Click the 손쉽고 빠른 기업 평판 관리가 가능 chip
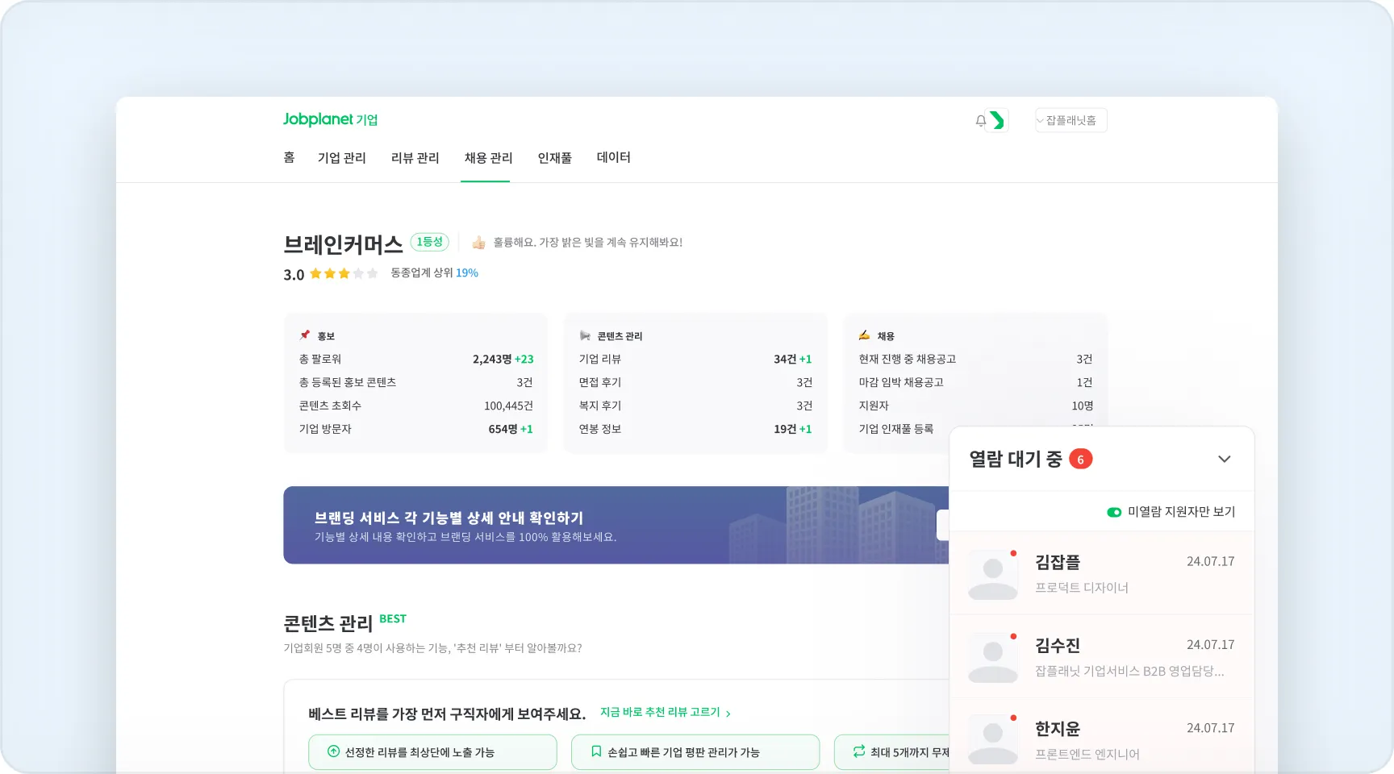Image resolution: width=1394 pixels, height=774 pixels. (695, 752)
